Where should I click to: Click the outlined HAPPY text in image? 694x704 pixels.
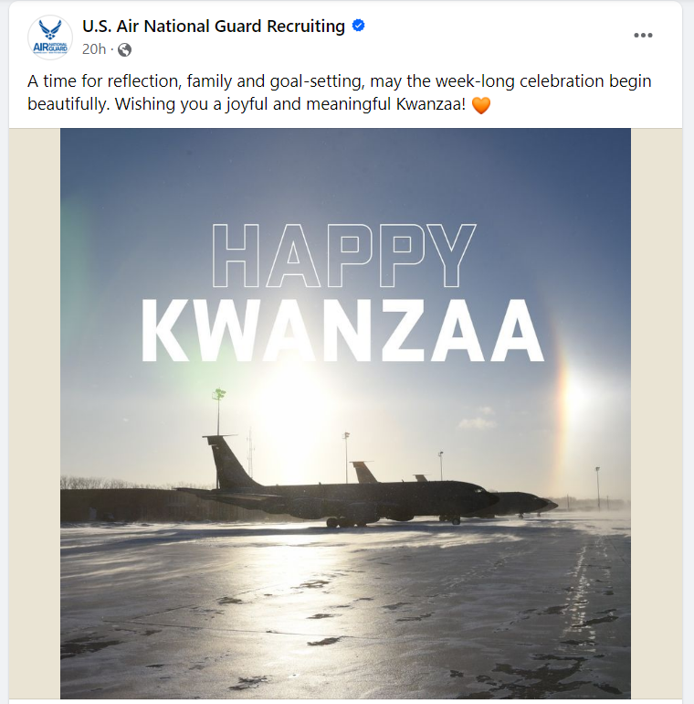[343, 255]
